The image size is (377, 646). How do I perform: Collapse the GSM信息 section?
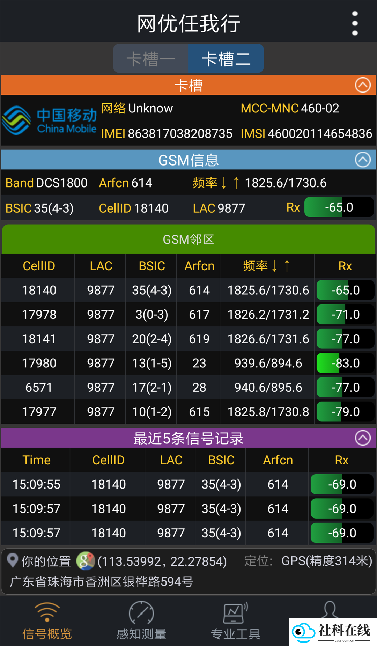pyautogui.click(x=363, y=160)
